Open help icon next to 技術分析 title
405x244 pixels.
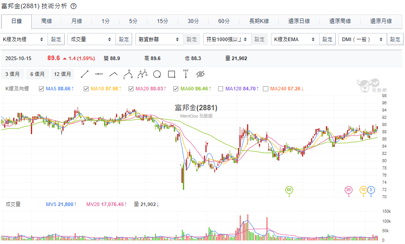click(74, 6)
